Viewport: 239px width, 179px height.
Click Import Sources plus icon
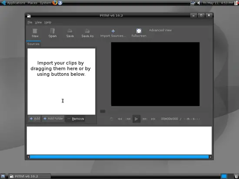pos(113,31)
